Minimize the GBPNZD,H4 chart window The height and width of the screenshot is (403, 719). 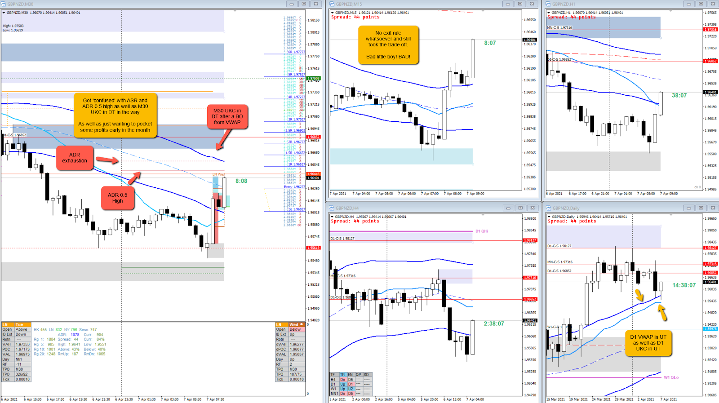(x=508, y=208)
